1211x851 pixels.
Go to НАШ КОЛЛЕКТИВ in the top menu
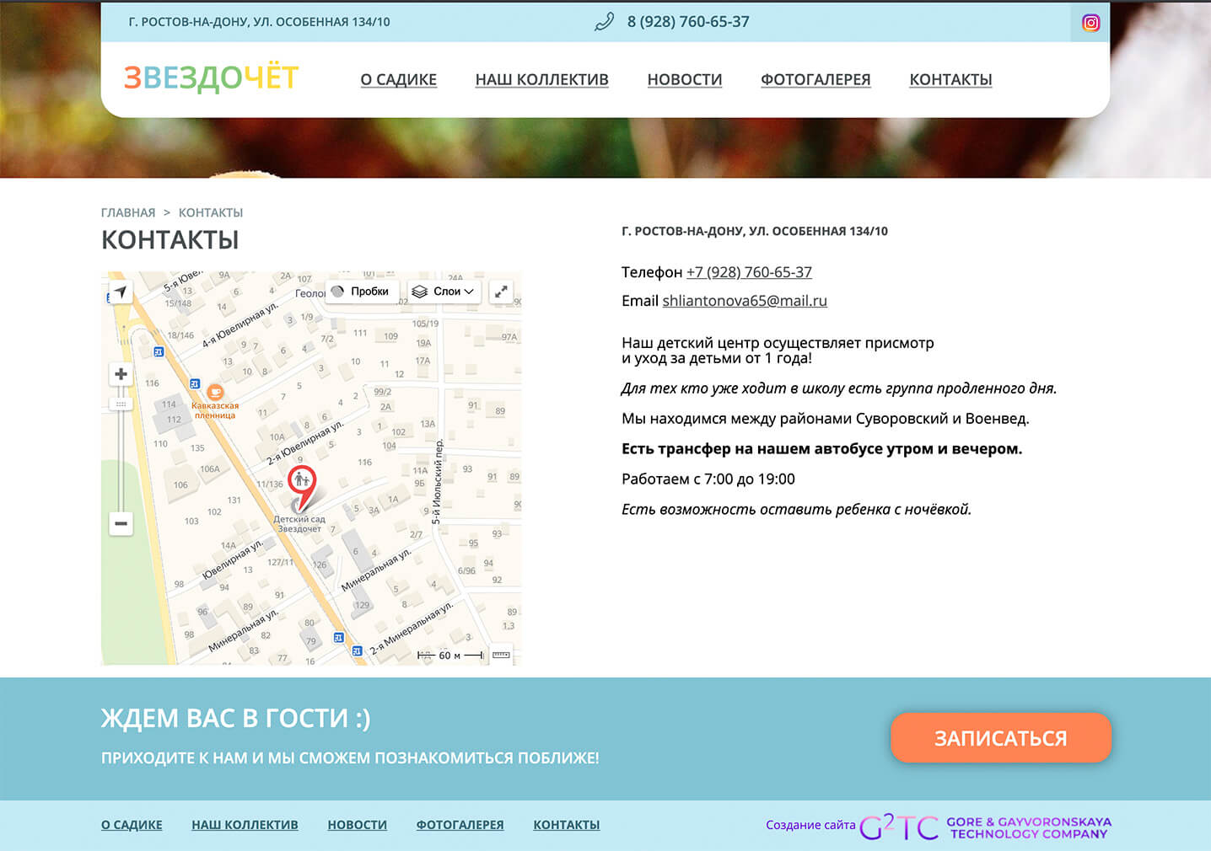click(x=541, y=79)
